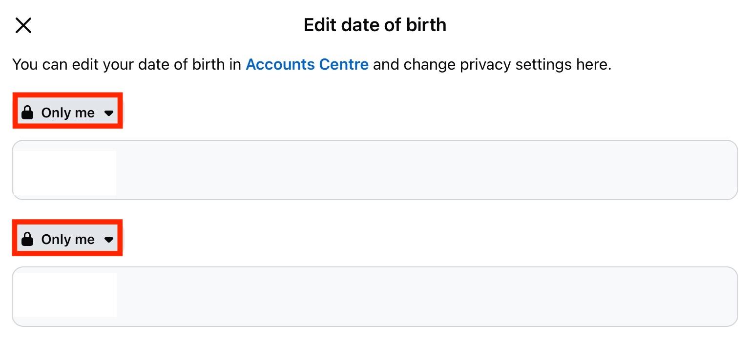
Task: Click the lock icon in the top privacy selector
Action: (x=28, y=113)
